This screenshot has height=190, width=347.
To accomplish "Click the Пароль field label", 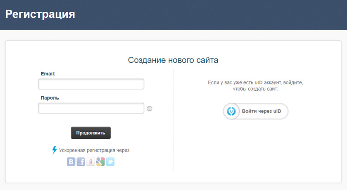I will point(50,98).
